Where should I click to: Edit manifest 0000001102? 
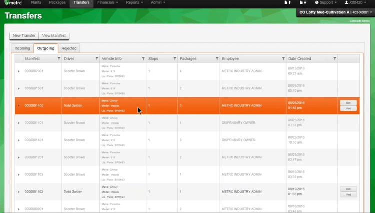coord(348,189)
